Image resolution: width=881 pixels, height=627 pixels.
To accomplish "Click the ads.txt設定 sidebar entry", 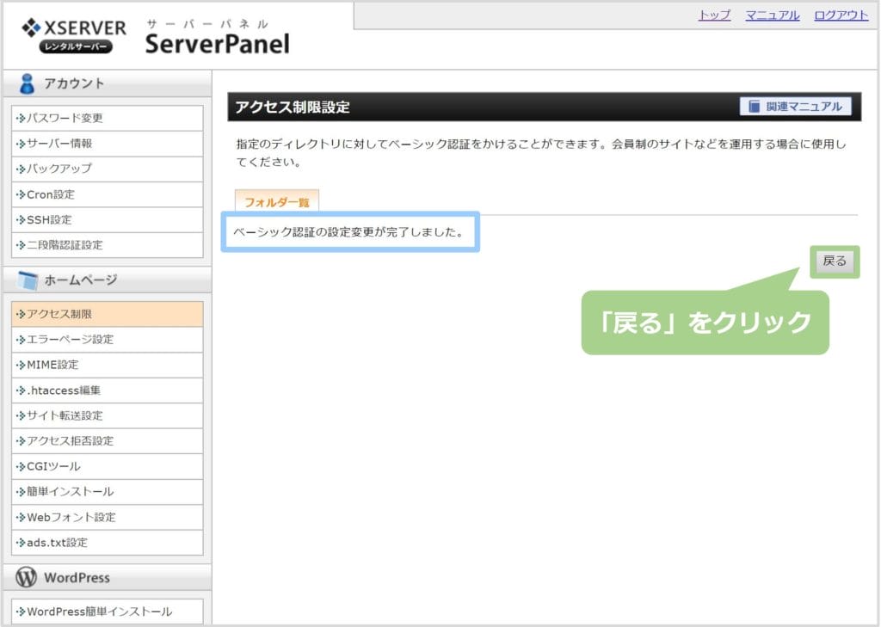I will click(57, 543).
